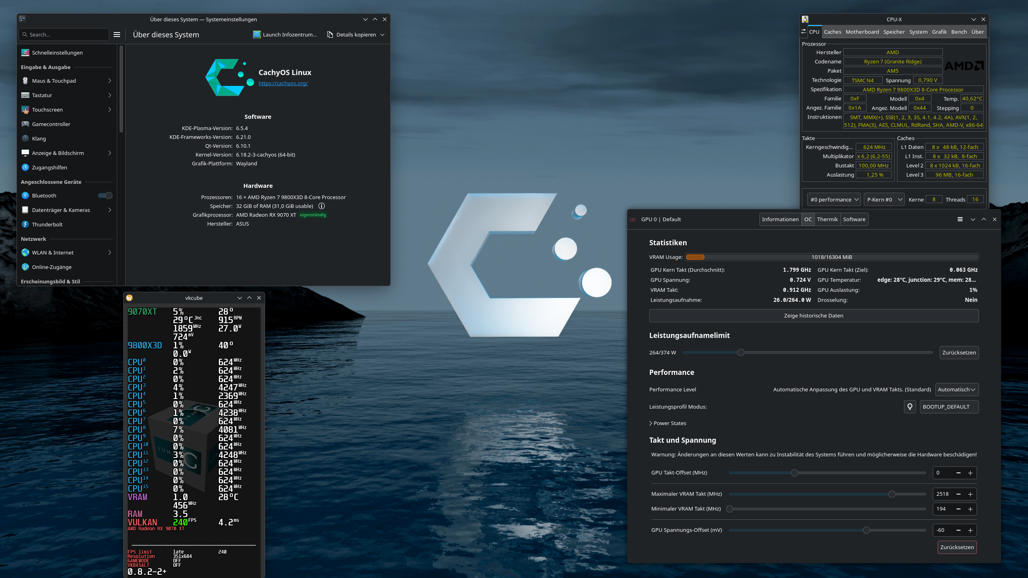Open Thunderbolt settings
1028x578 pixels.
[x=67, y=224]
